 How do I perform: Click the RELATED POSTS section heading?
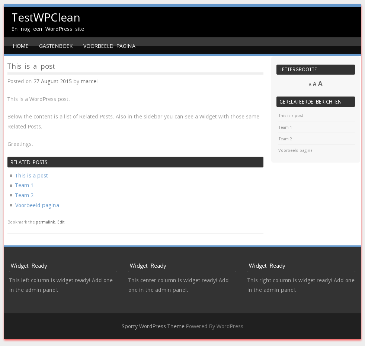(135, 162)
